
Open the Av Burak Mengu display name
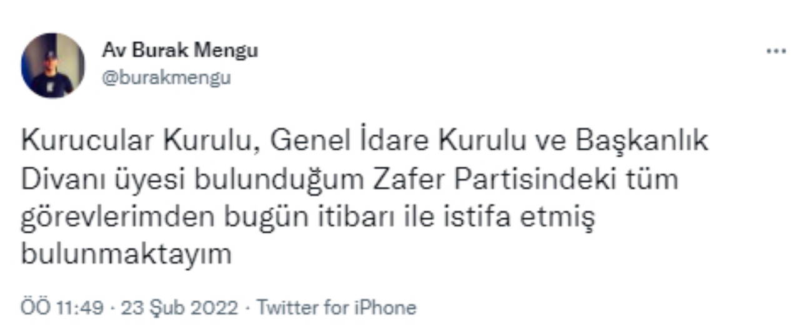(x=180, y=51)
